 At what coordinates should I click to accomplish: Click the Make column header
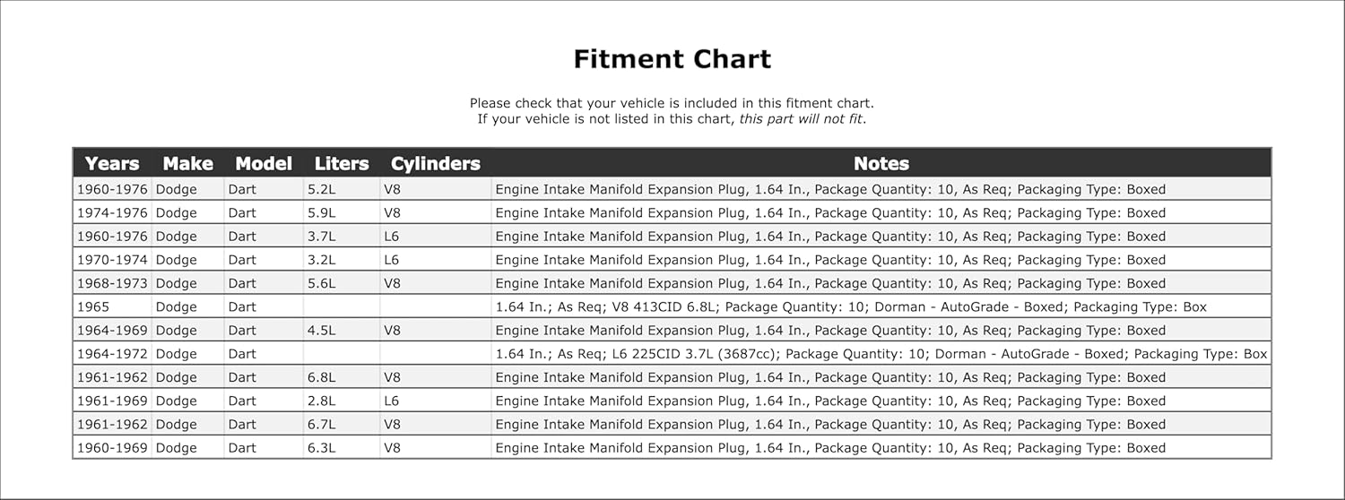point(187,163)
